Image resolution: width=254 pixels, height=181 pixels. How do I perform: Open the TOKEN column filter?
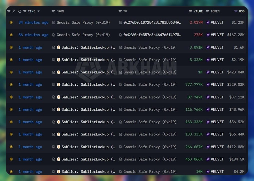pyautogui.click(x=207, y=11)
